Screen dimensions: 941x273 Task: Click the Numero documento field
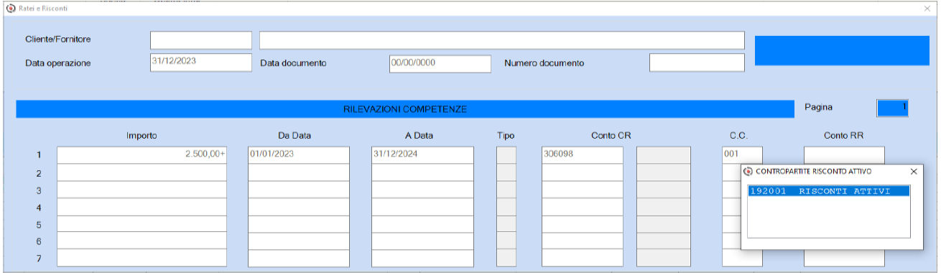[697, 63]
